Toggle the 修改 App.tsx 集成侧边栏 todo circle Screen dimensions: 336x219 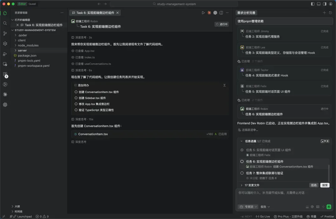point(76,104)
